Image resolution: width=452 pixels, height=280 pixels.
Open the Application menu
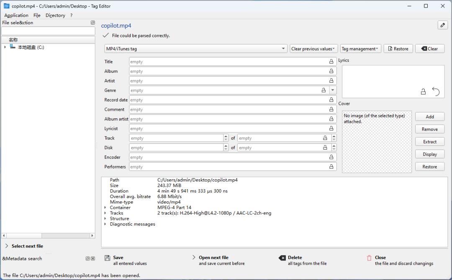click(x=16, y=15)
